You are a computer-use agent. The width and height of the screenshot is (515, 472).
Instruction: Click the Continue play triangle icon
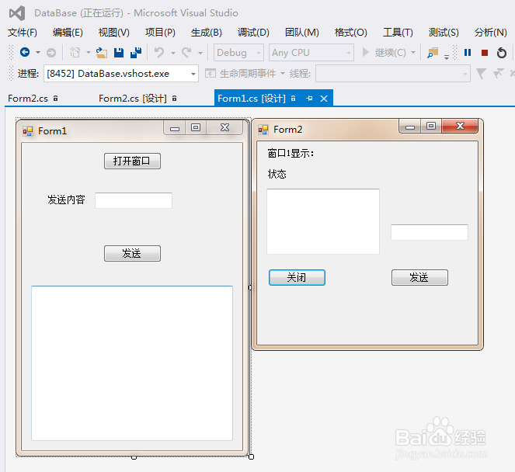365,52
